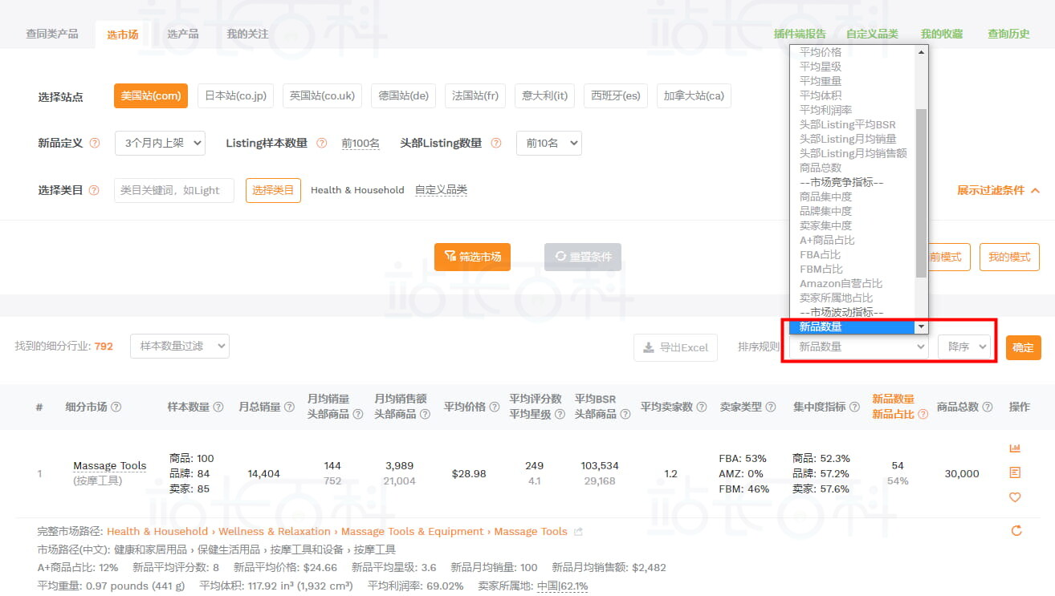Viewport: 1055px width, 596px height.
Task: Click the report document icon in 操作 column
Action: (x=1015, y=472)
